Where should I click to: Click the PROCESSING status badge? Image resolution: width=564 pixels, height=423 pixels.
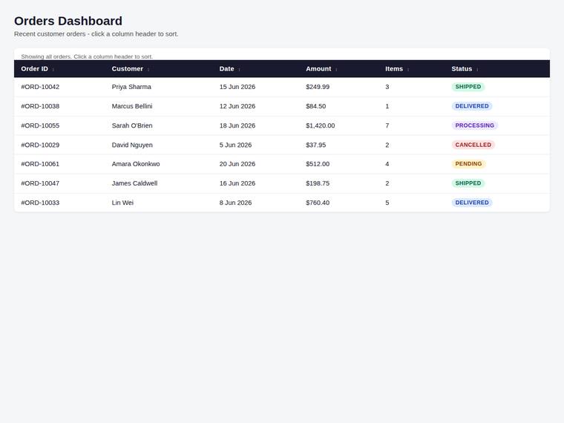(475, 125)
